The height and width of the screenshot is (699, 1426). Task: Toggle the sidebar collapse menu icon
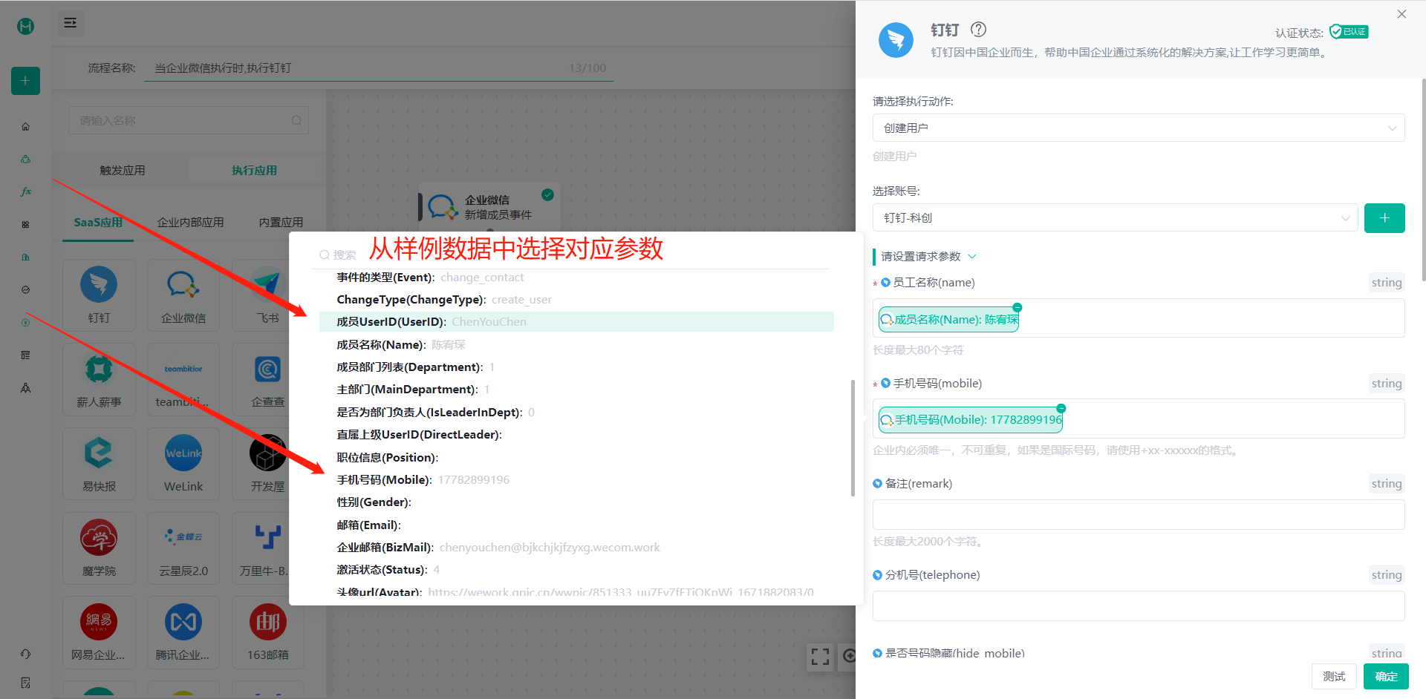(71, 23)
